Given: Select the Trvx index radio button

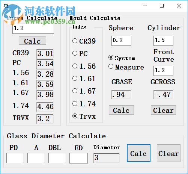Looking at the screenshot, I should pos(75,116).
